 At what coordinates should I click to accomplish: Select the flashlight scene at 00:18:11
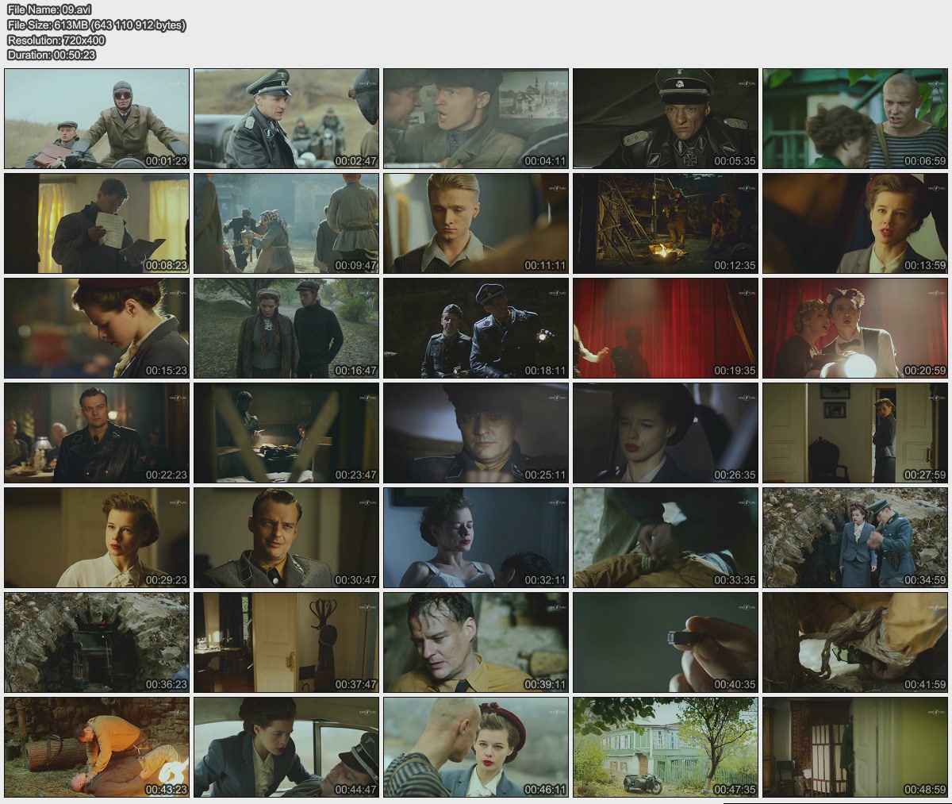tap(476, 328)
